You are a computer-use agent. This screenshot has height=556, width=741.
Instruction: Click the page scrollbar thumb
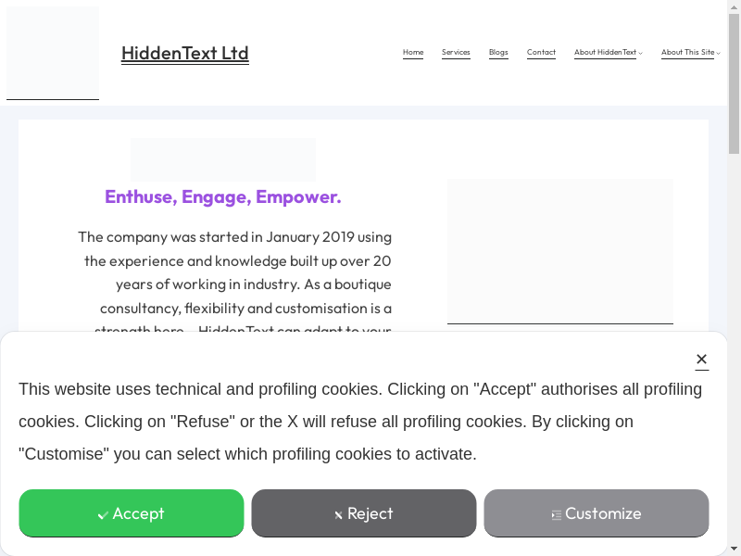point(734,83)
